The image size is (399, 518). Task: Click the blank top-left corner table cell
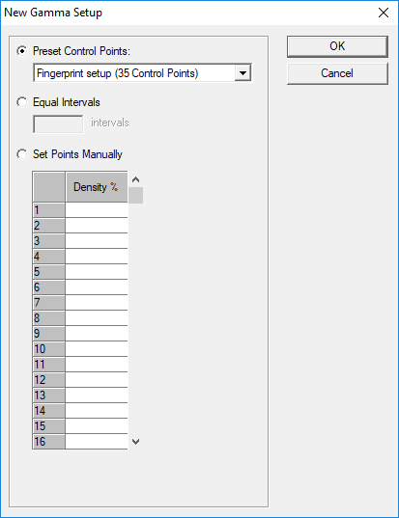click(x=49, y=187)
